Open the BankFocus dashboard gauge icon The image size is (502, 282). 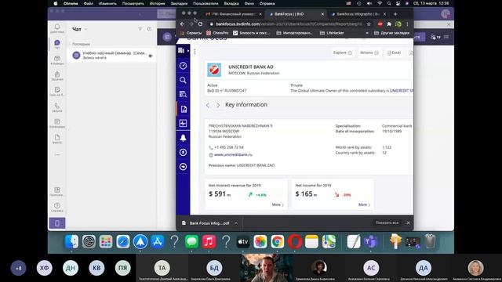pos(183,66)
